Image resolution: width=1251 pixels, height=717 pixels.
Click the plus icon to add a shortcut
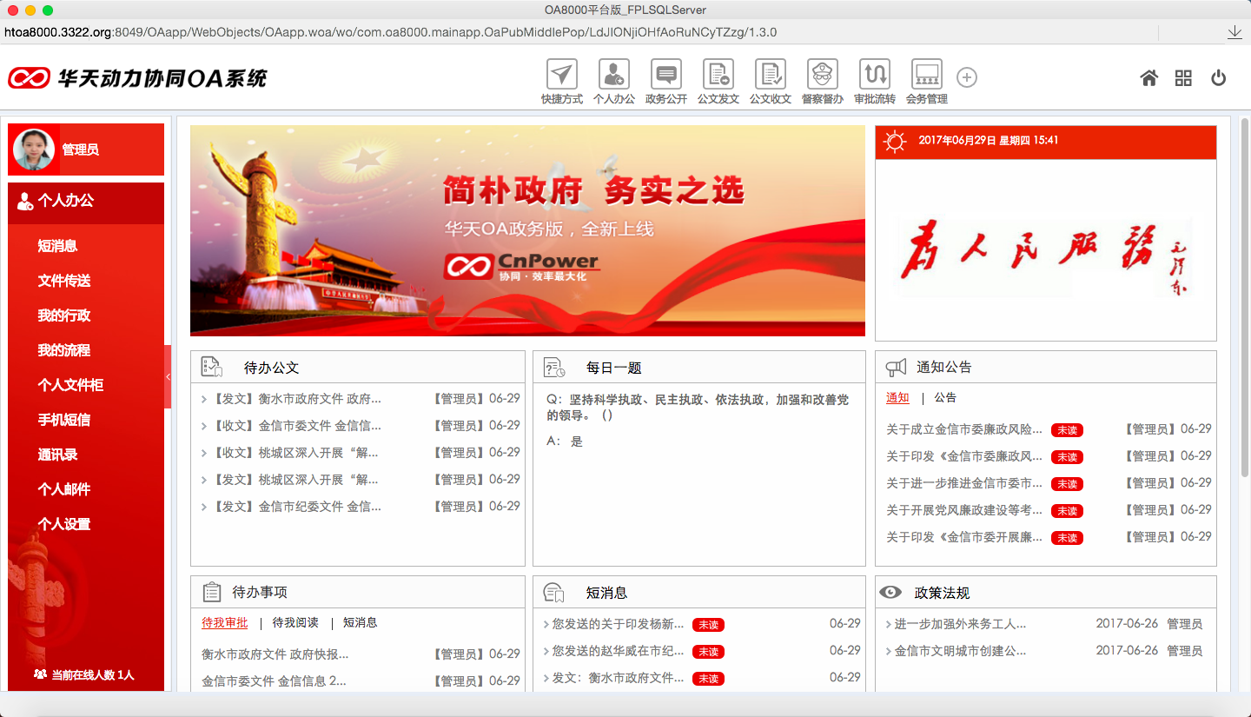[967, 76]
